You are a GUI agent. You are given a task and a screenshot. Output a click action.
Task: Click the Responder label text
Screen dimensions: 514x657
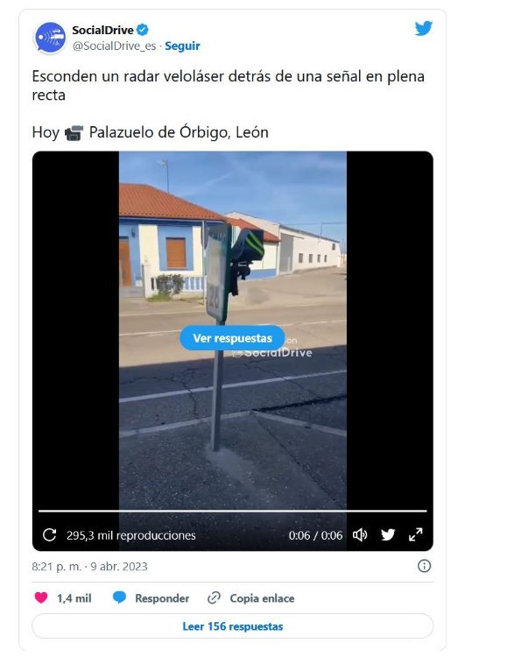pos(162,598)
